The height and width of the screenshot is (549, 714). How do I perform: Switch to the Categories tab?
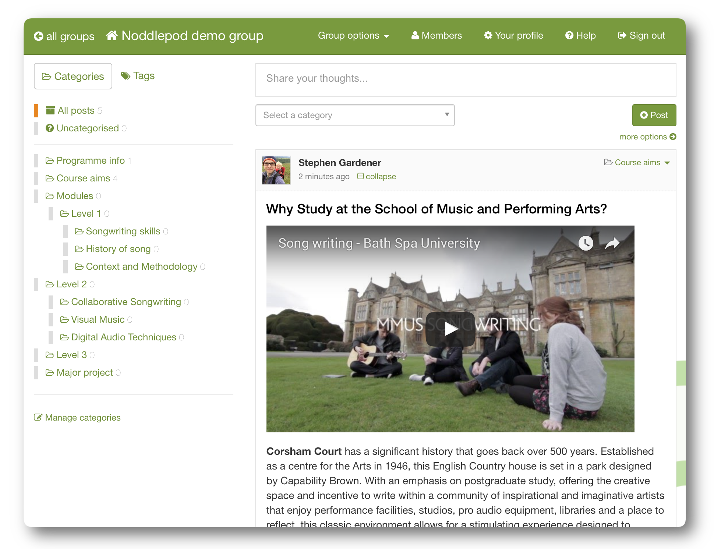coord(73,76)
